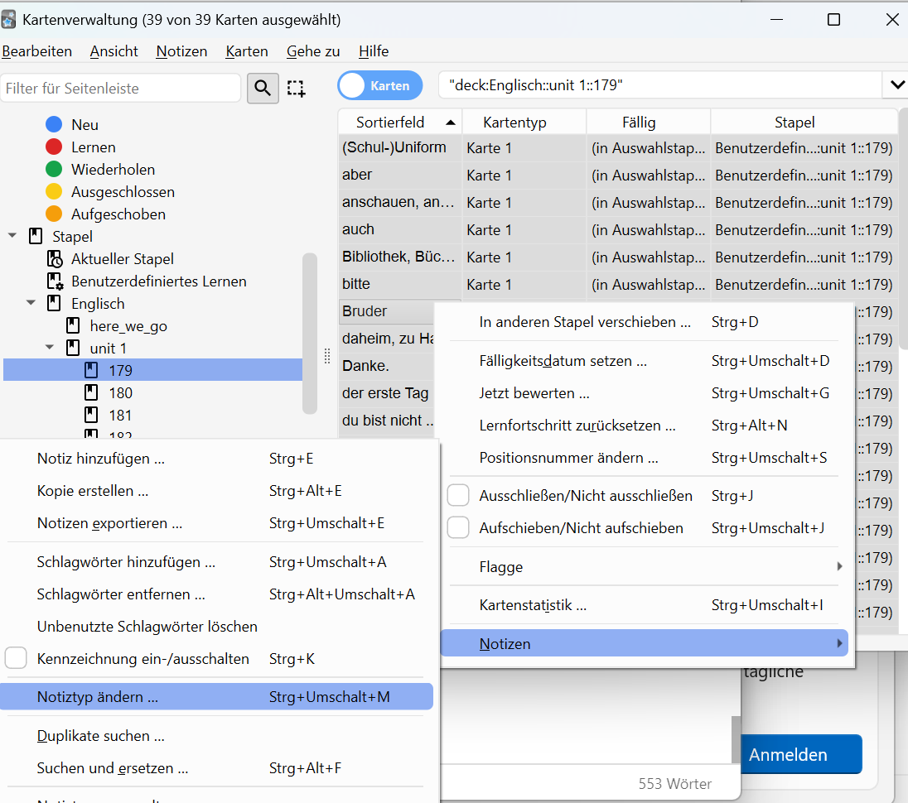
Task: Toggle the Karten/Notizen switch
Action: [x=380, y=85]
